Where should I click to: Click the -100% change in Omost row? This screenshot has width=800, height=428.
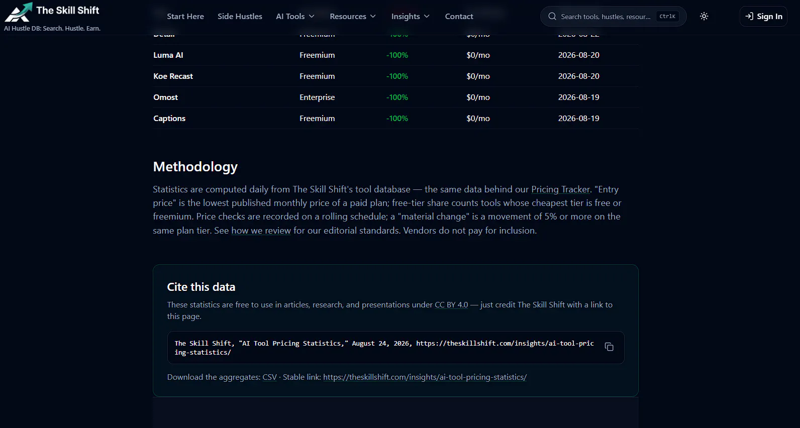coord(397,97)
